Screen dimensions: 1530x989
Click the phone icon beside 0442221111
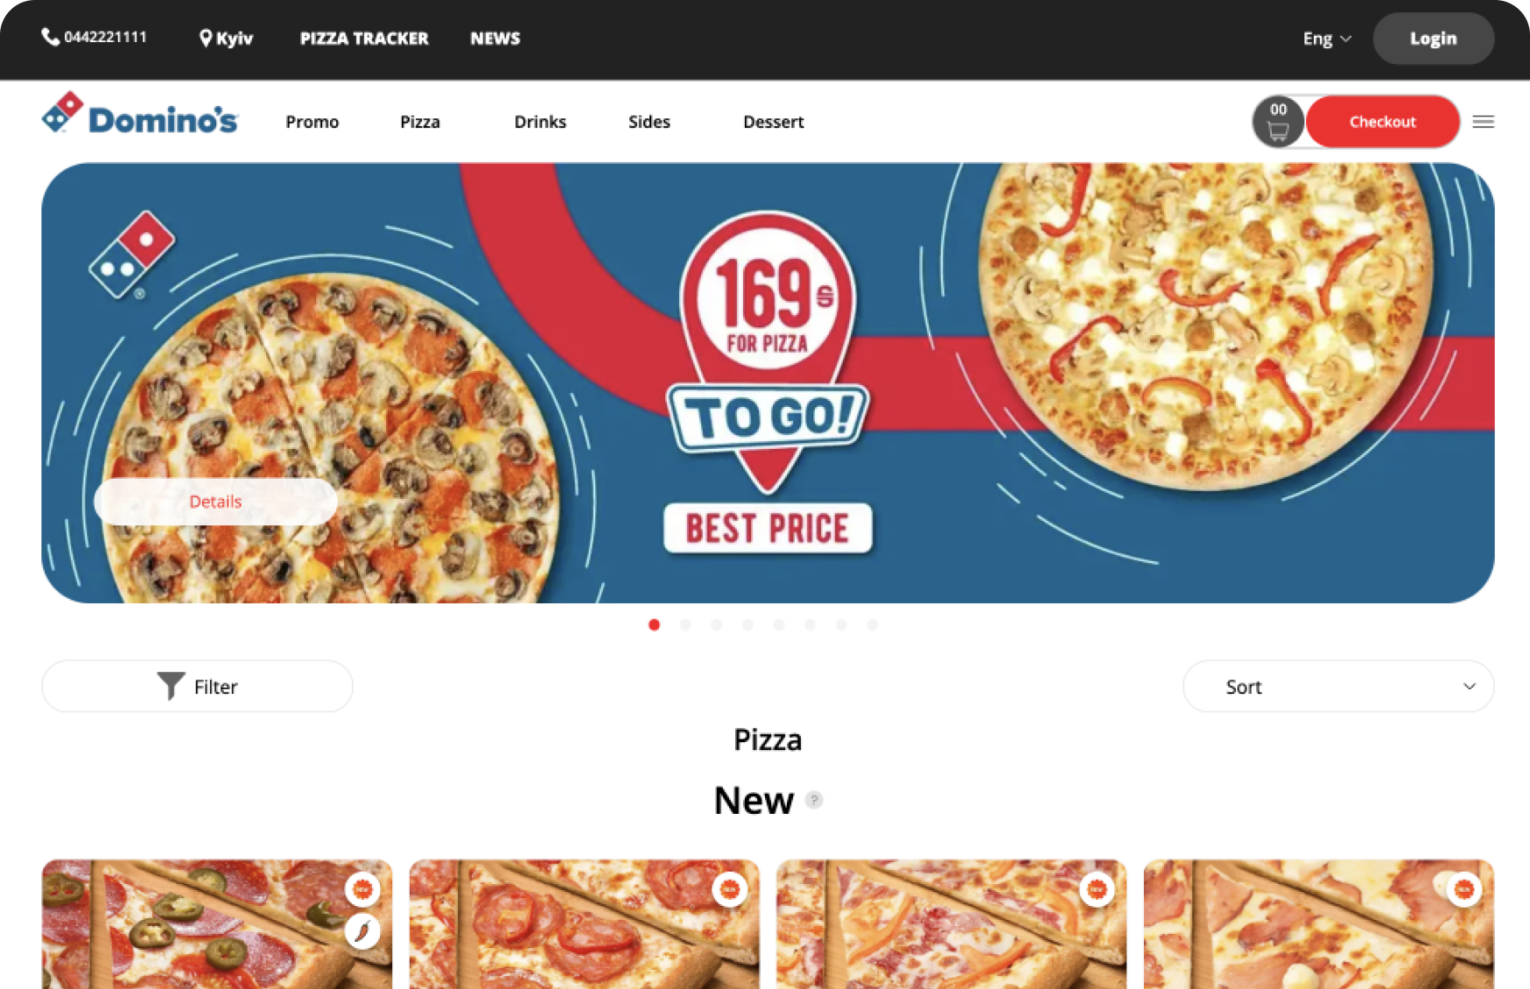[x=50, y=37]
